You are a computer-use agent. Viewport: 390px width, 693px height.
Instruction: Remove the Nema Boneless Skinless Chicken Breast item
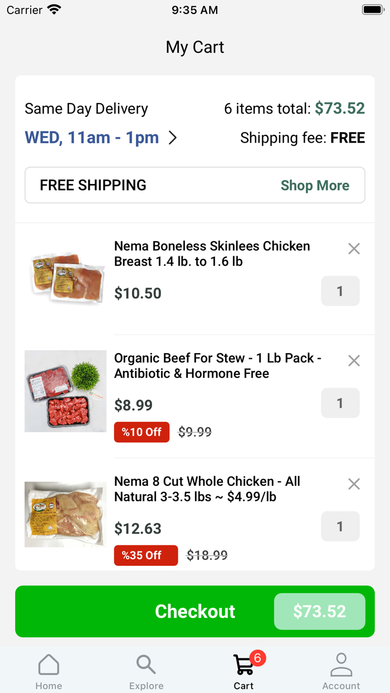pyautogui.click(x=354, y=248)
